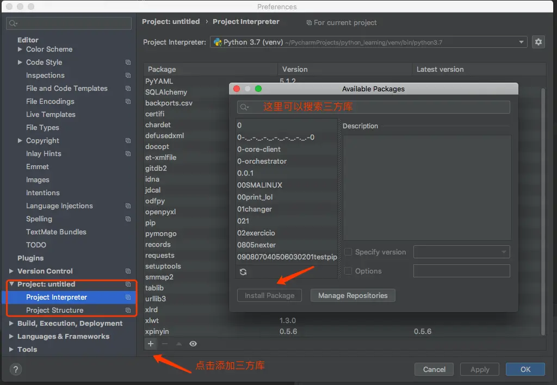The width and height of the screenshot is (557, 385).
Task: Click the interpreter settings gear icon
Action: tap(538, 42)
